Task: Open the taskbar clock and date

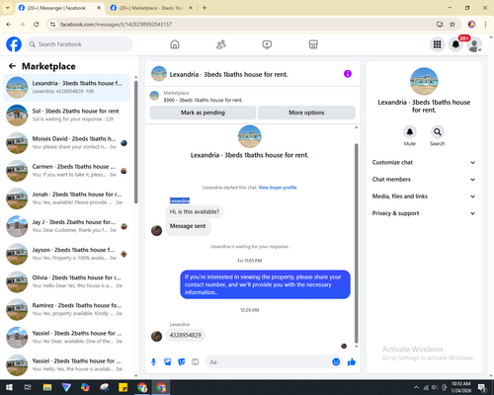Action: click(x=461, y=387)
